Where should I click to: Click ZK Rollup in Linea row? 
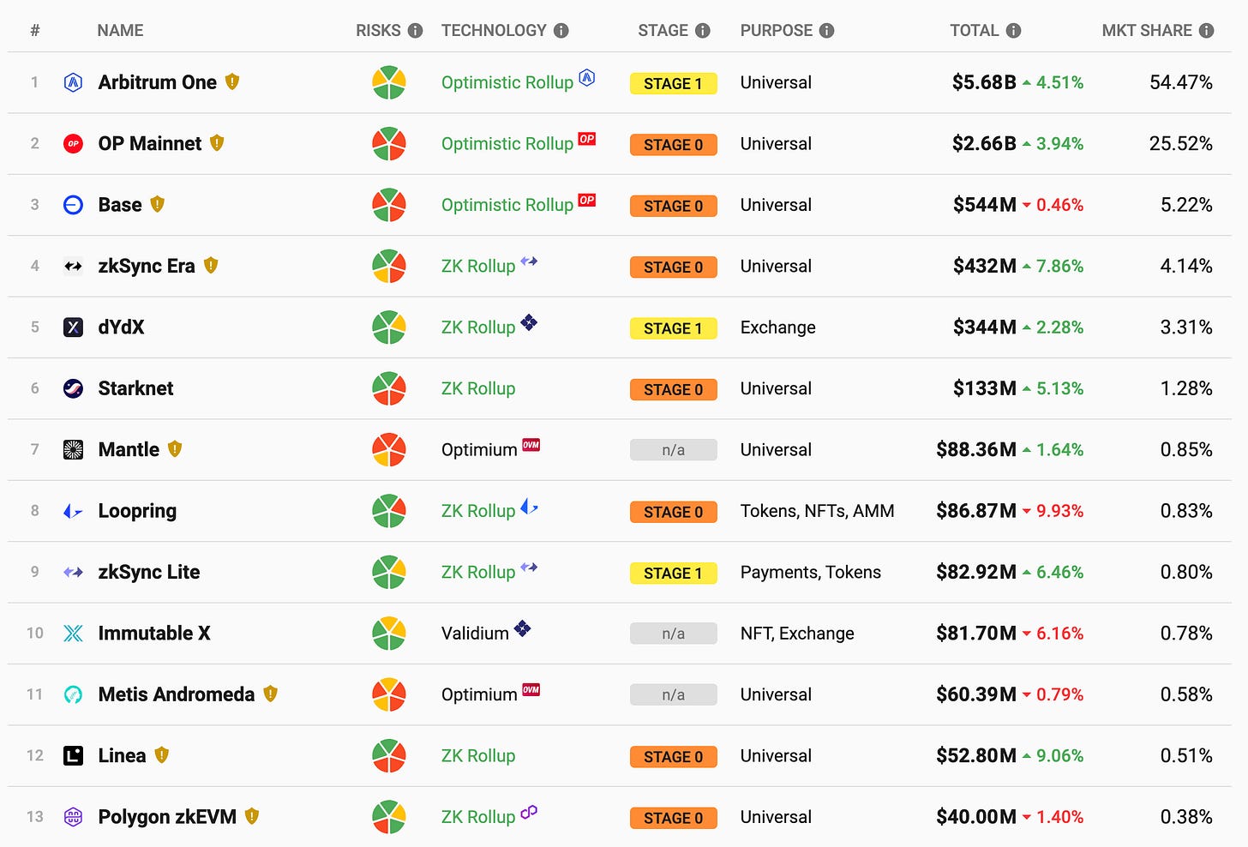[478, 756]
